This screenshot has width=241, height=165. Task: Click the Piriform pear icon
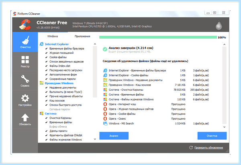(219, 25)
